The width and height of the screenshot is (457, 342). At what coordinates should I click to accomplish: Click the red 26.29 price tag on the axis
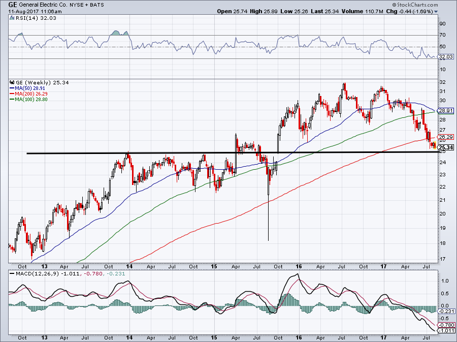click(x=446, y=137)
